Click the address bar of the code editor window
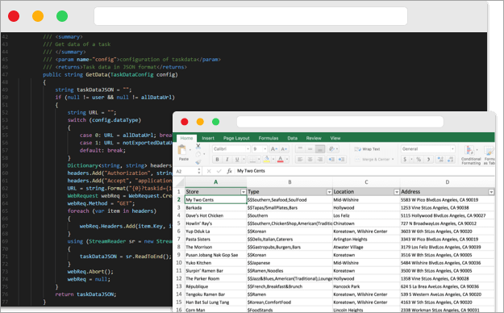Image resolution: width=504 pixels, height=313 pixels. pyautogui.click(x=251, y=16)
